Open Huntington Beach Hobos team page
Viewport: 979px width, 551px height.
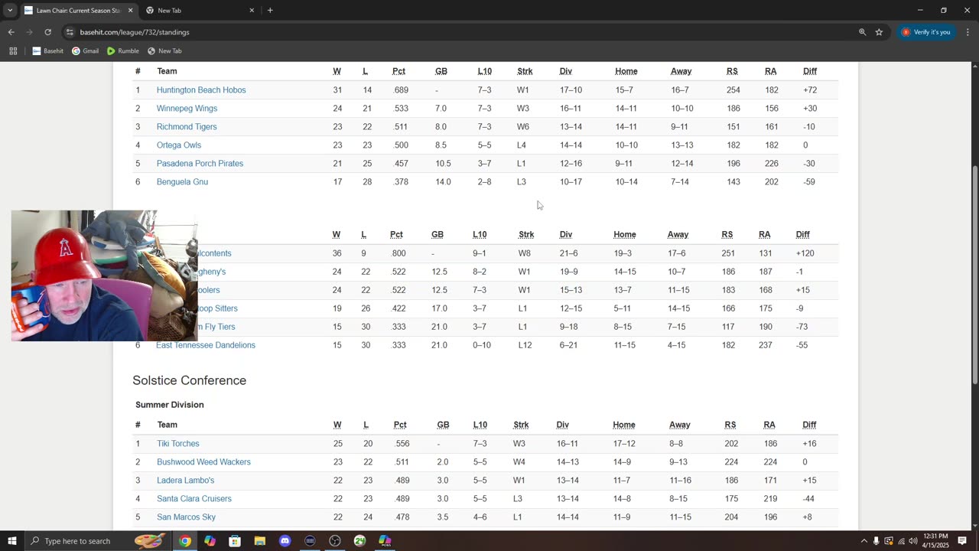(x=201, y=90)
